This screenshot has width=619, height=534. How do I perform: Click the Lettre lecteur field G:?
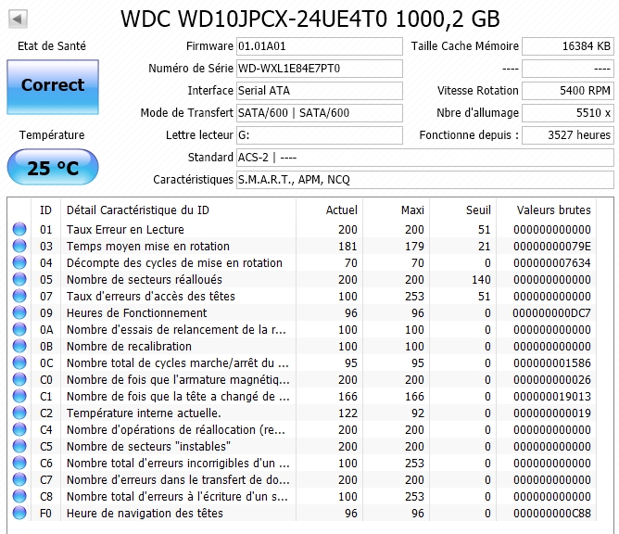point(320,135)
